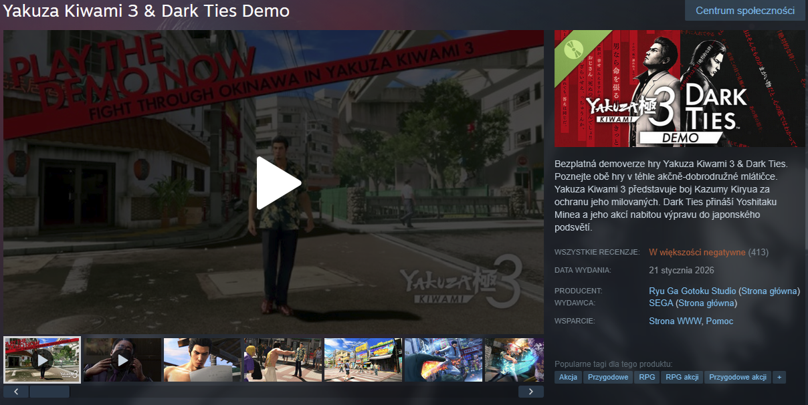The height and width of the screenshot is (405, 808).
Task: Open SEGA's Strona główna link
Action: click(706, 303)
